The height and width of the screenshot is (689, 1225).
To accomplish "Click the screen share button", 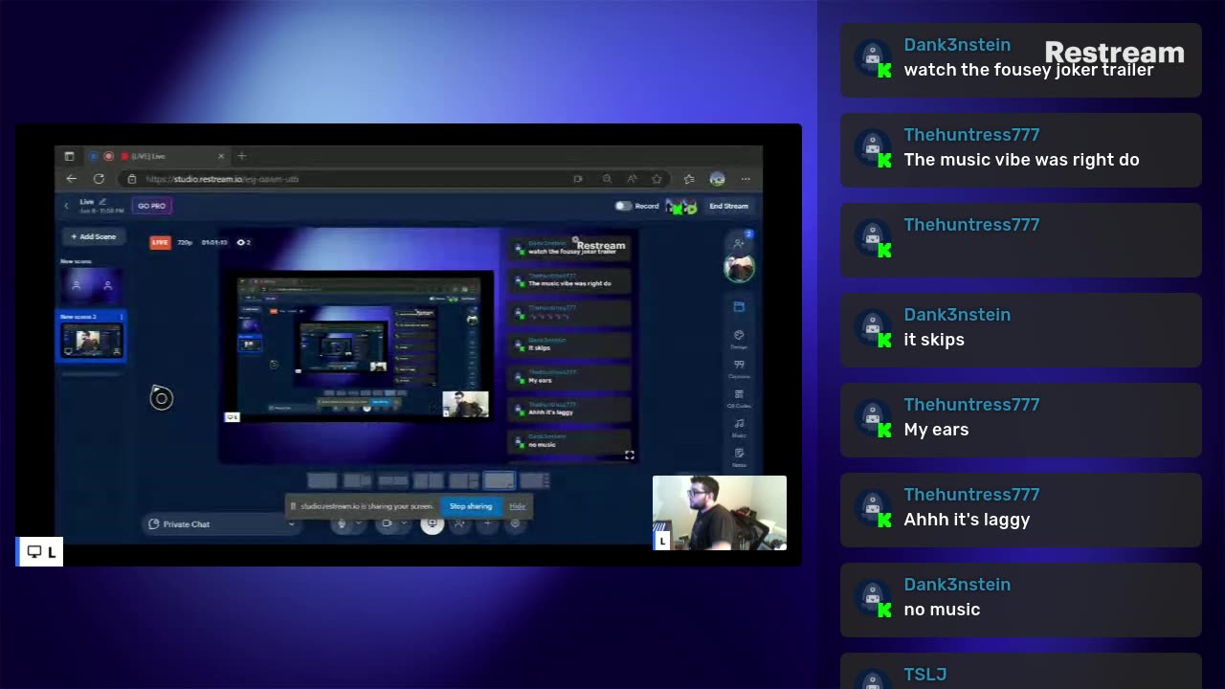I will coord(432,523).
